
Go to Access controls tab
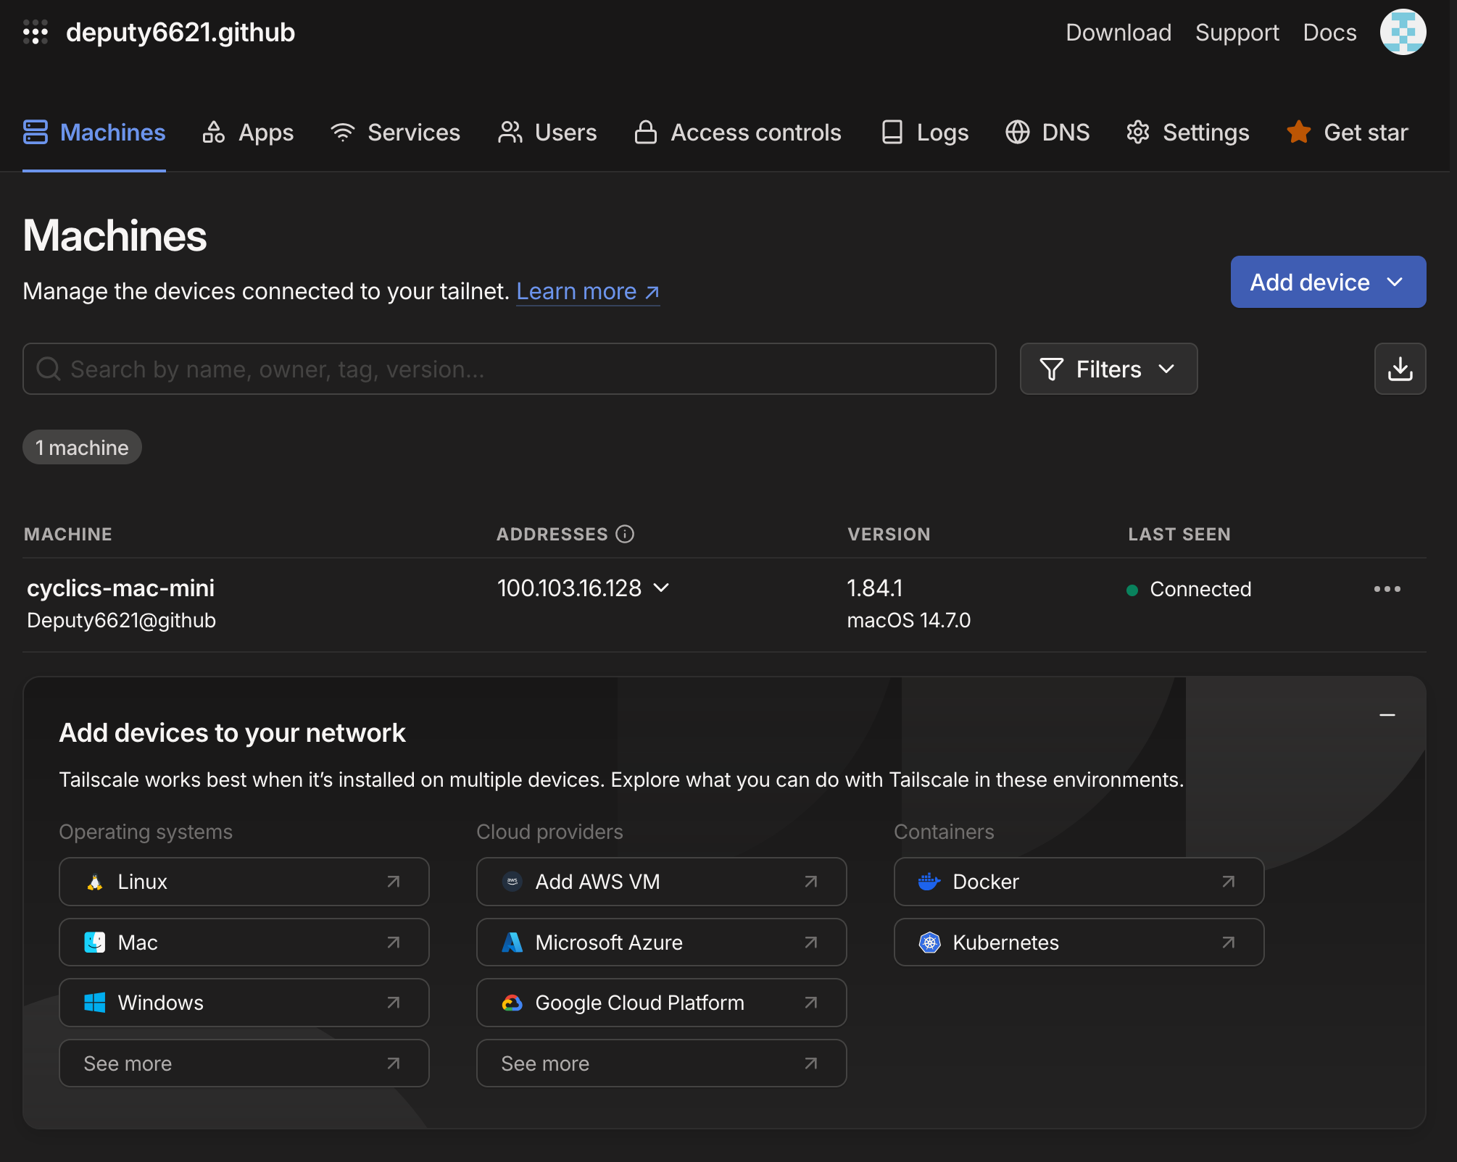click(737, 132)
